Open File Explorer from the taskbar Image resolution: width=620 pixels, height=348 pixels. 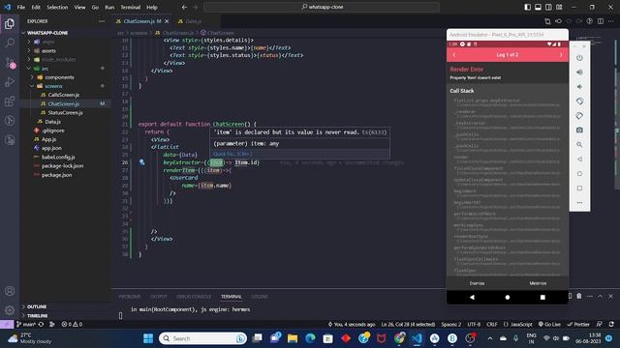click(x=293, y=338)
